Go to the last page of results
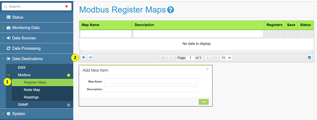Image resolution: width=317 pixels, height=120 pixels. (215, 58)
